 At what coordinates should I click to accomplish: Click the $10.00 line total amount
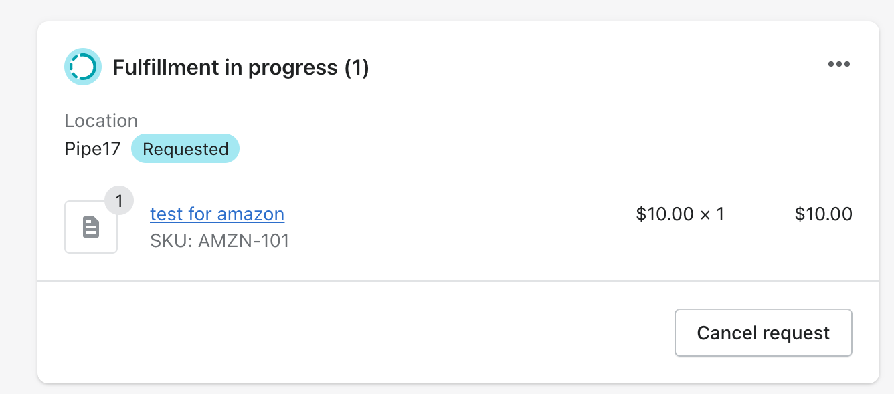[x=824, y=214]
